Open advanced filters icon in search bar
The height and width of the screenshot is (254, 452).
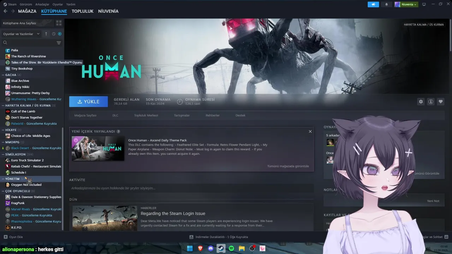59,43
